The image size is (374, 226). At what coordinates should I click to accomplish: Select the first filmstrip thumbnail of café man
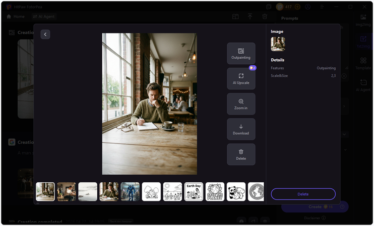[45, 192]
